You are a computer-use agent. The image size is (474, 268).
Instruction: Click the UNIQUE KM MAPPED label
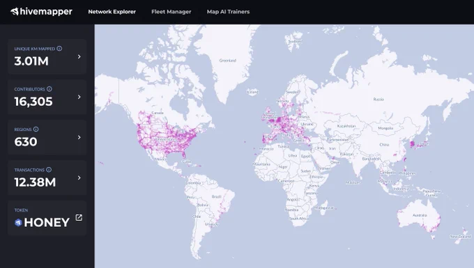tap(35, 49)
